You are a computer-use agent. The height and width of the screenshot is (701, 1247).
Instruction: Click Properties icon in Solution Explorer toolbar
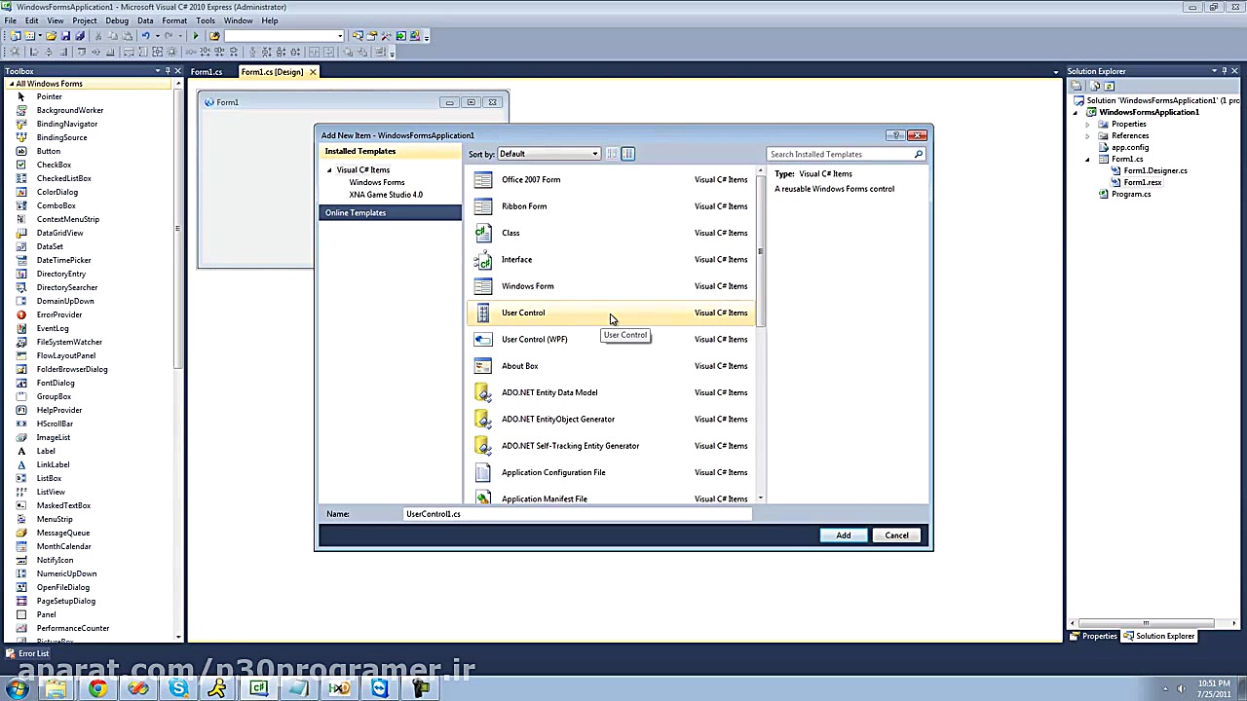[1077, 86]
